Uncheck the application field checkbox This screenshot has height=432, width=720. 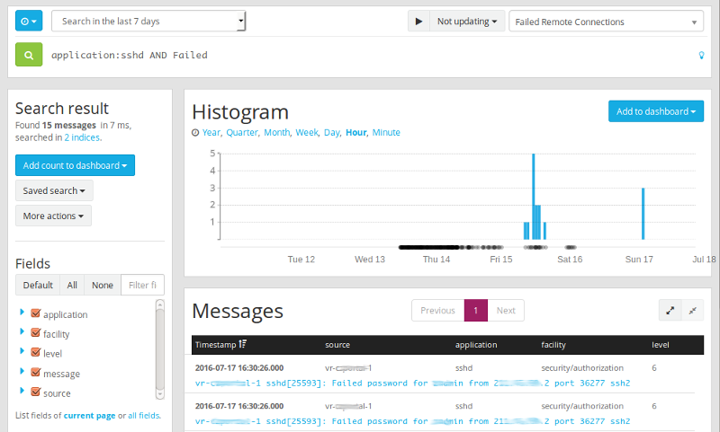(36, 314)
